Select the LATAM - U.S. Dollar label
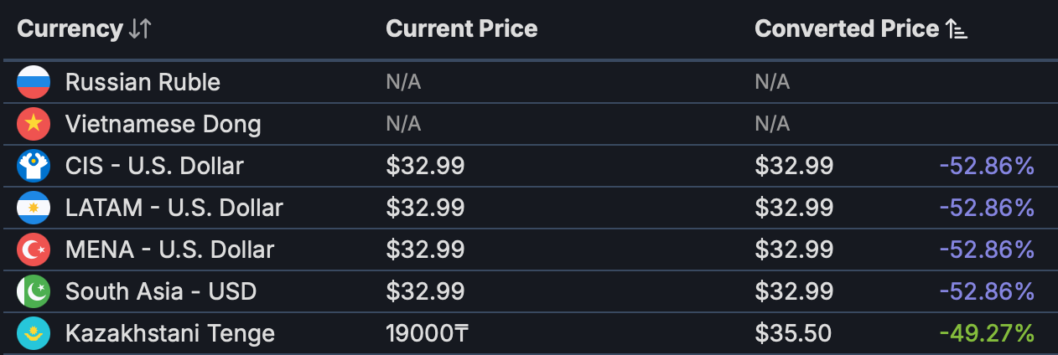Image resolution: width=1058 pixels, height=355 pixels. 174,208
